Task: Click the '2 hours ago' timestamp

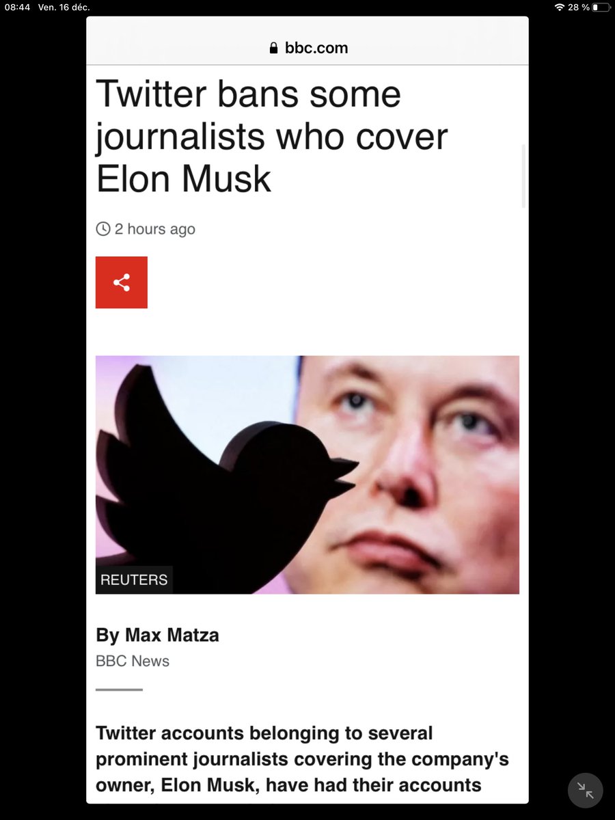Action: 155,229
